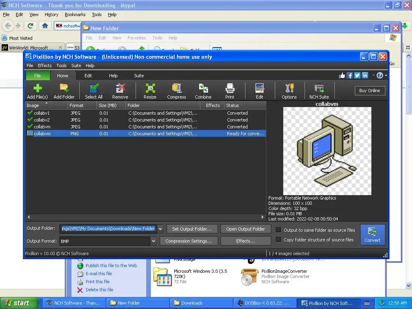Open the Resize tool
Image resolution: width=412 pixels, height=309 pixels.
pos(150,91)
